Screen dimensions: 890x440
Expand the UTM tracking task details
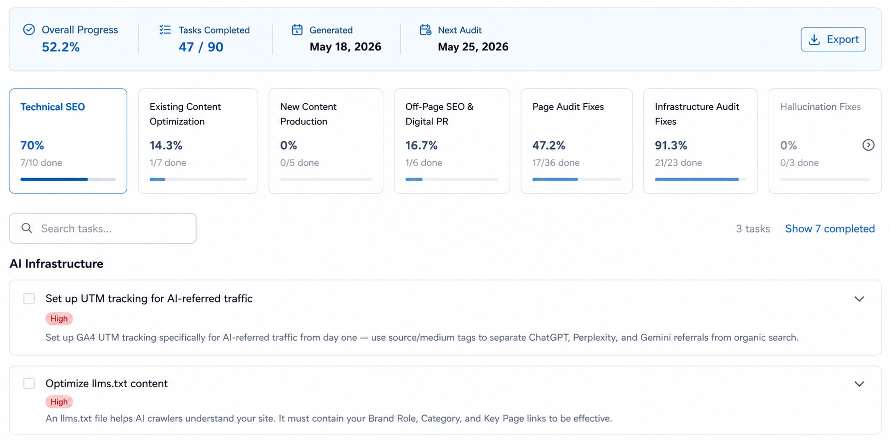859,299
